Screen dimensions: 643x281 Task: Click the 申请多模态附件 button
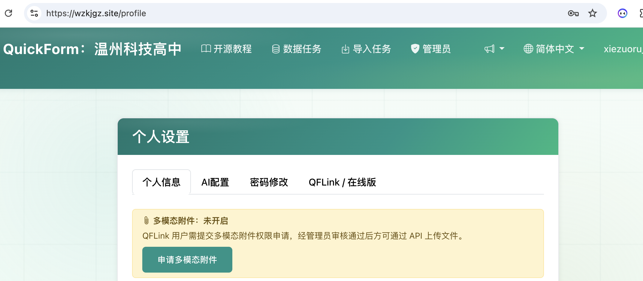[187, 260]
